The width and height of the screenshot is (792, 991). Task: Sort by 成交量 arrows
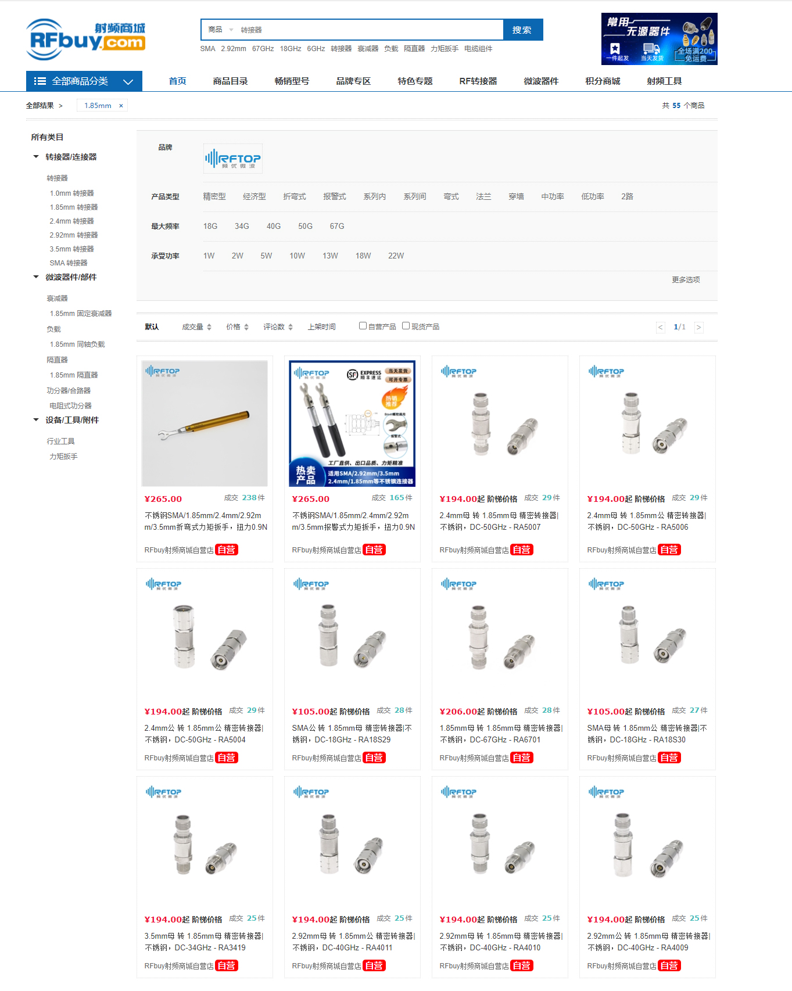209,327
